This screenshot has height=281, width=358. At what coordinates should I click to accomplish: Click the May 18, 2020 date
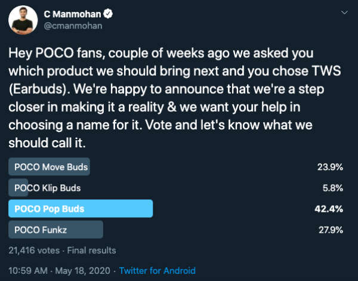[84, 270]
